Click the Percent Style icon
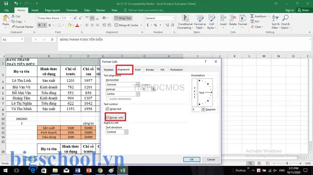 [155, 25]
